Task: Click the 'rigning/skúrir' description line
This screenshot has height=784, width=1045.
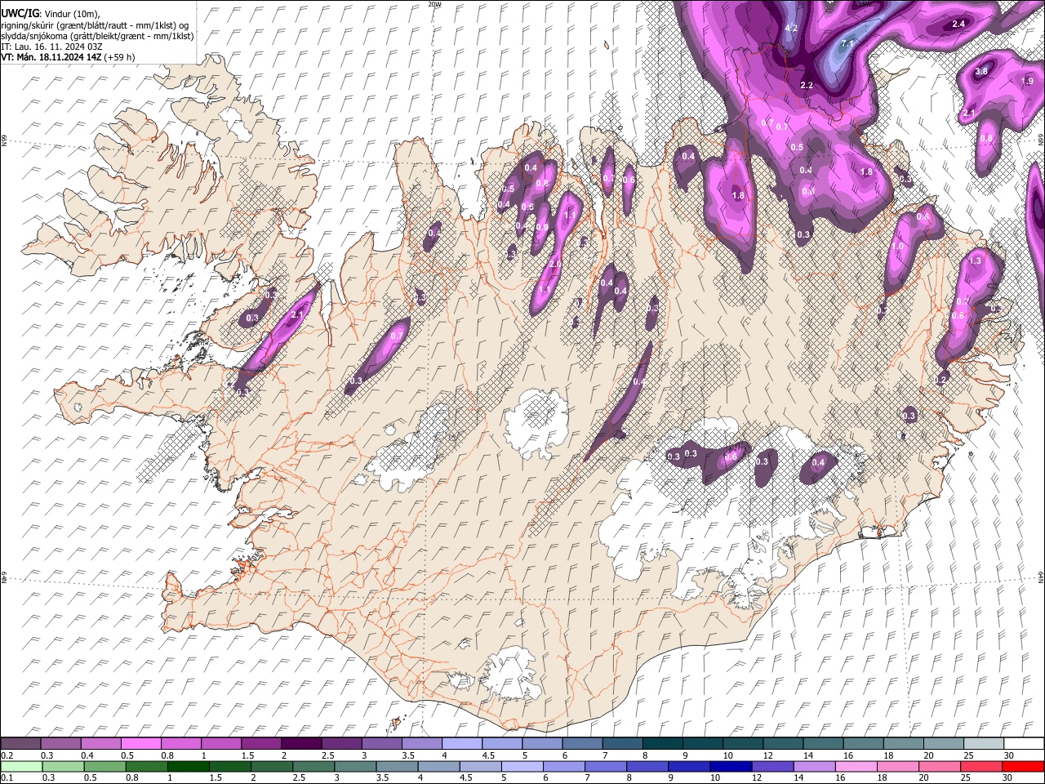Action: click(x=96, y=25)
